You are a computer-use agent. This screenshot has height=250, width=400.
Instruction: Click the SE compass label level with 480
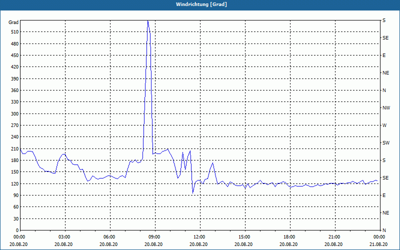385,38
